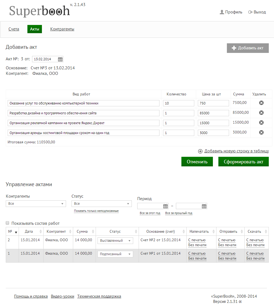Open the Статус filter dropdown
The width and height of the screenshot is (274, 307).
101,204
